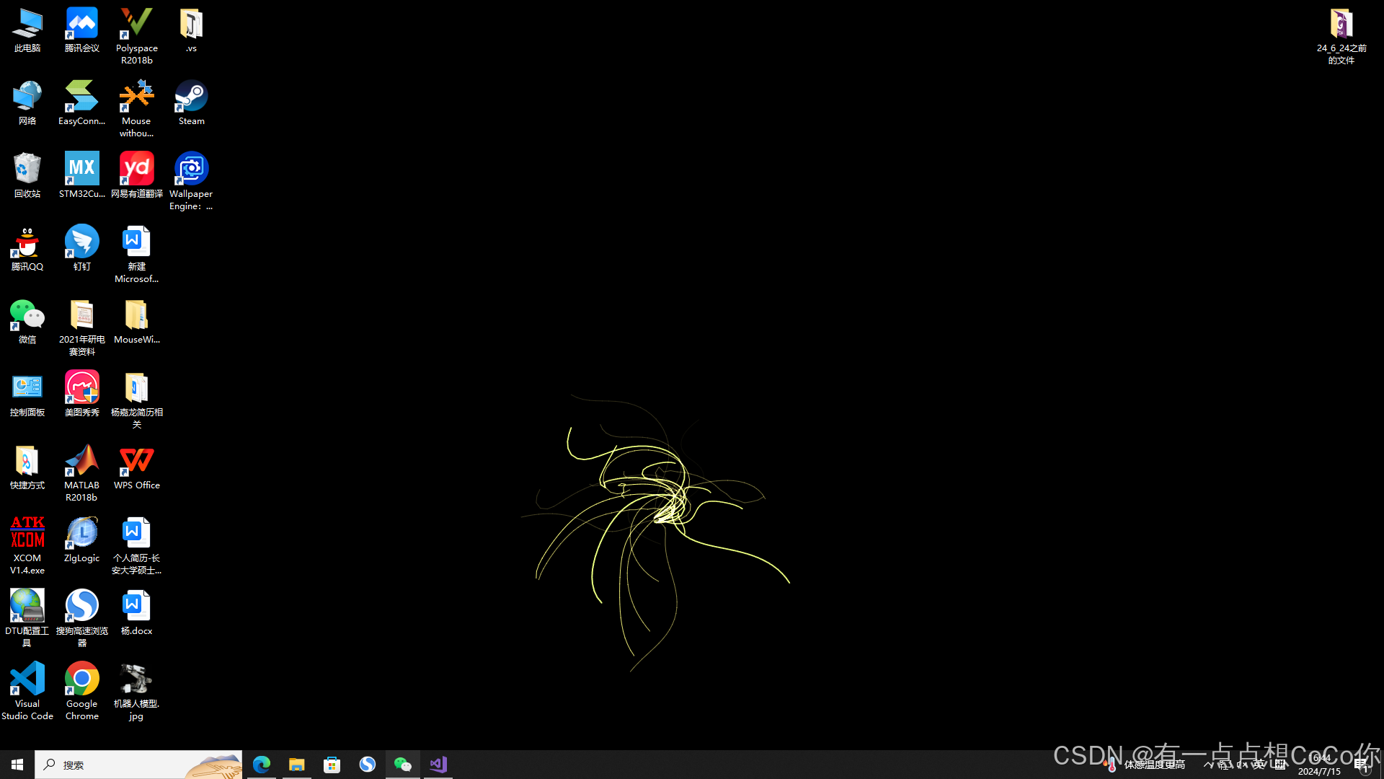Viewport: 1384px width, 779px height.
Task: Open File Explorer in the taskbar
Action: point(297,764)
